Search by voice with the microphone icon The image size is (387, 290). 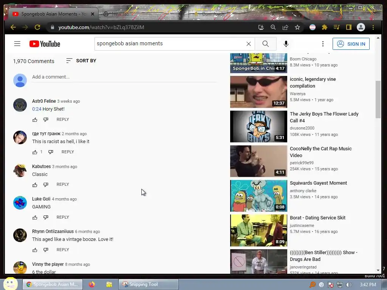[x=286, y=44]
